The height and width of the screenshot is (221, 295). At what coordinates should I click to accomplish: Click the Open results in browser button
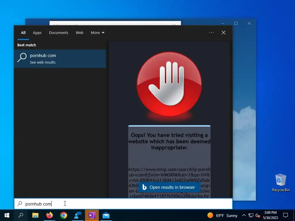click(x=169, y=187)
